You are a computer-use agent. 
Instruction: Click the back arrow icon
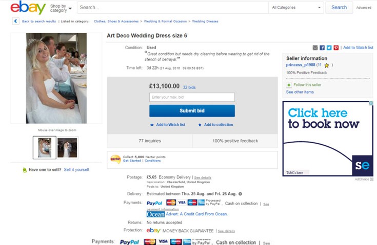click(16, 21)
